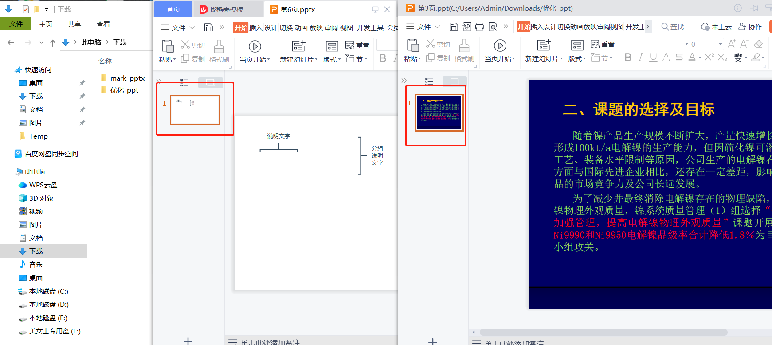Screen dimensions: 772x345
Task: Switch to slide thumbnail view in 第3页.ppt panel
Action: (455, 81)
